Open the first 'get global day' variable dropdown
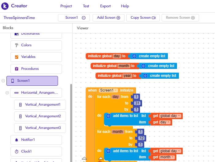 179,116
